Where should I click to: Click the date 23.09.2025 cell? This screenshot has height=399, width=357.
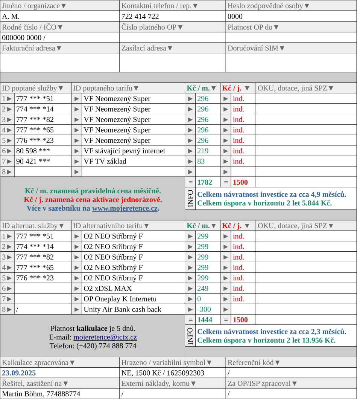[x=60, y=373]
